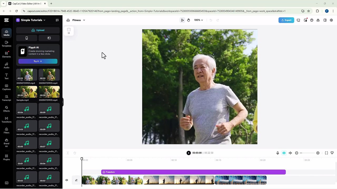
Task: Click the desktop download icon
Action: coord(298,20)
